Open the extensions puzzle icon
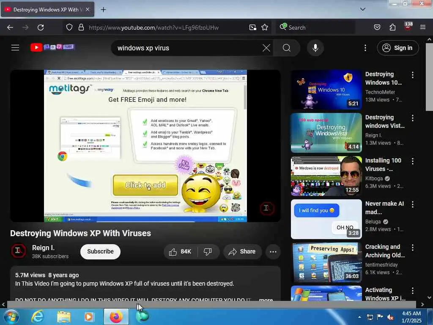Screen dimensions: 433x325 tap(392, 28)
